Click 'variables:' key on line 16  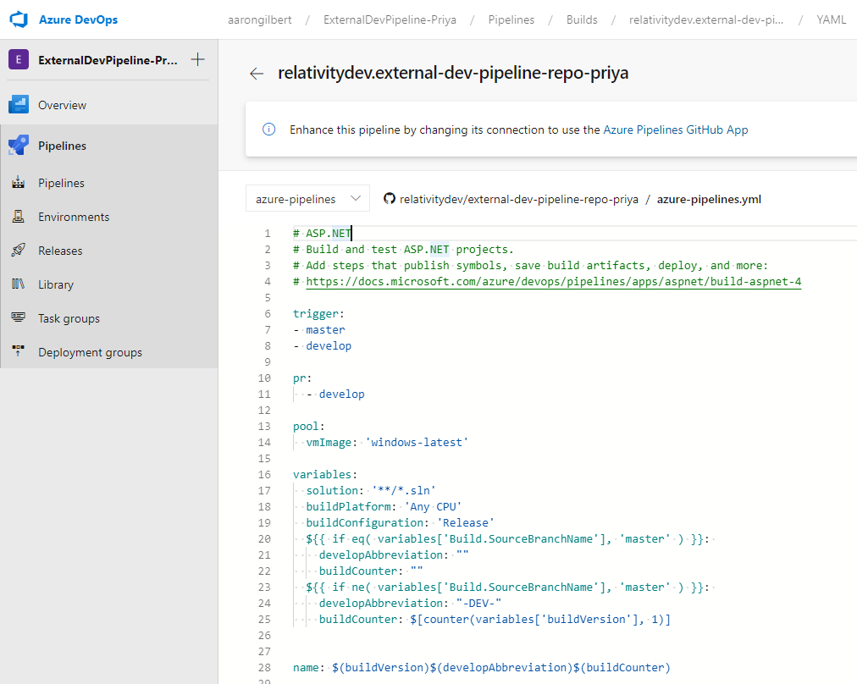(325, 474)
